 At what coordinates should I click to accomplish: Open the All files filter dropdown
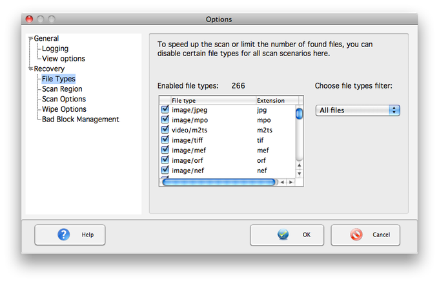[358, 110]
